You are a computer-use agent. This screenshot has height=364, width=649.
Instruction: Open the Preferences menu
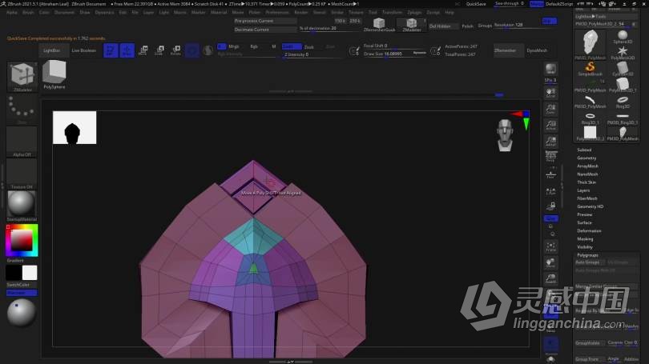tap(277, 12)
